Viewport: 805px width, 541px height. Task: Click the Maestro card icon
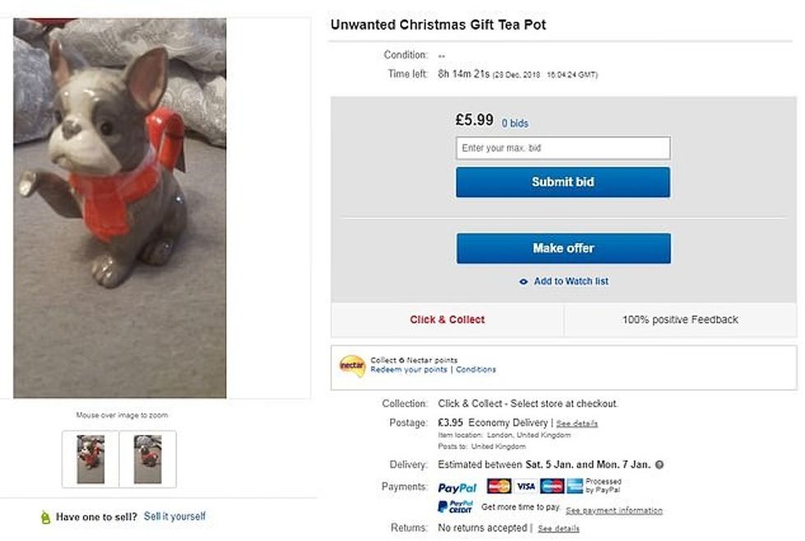click(x=551, y=486)
